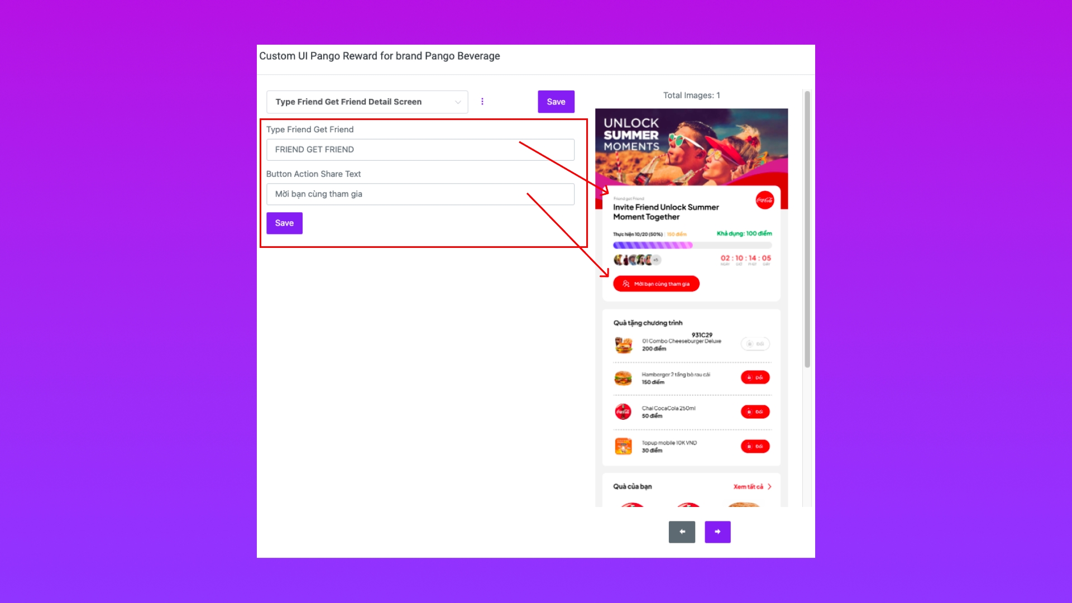Image resolution: width=1072 pixels, height=603 pixels.
Task: Click the Save button below the form fields
Action: click(284, 223)
